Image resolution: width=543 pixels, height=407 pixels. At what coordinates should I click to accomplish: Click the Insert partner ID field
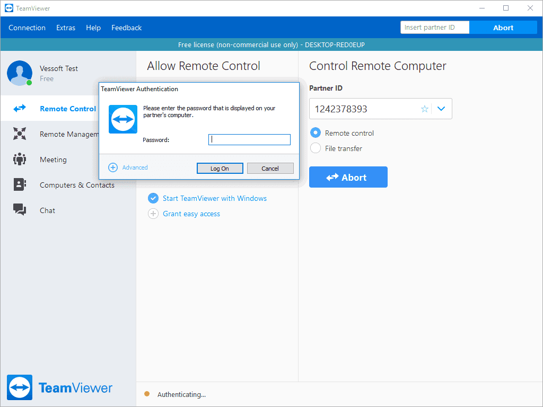click(435, 28)
